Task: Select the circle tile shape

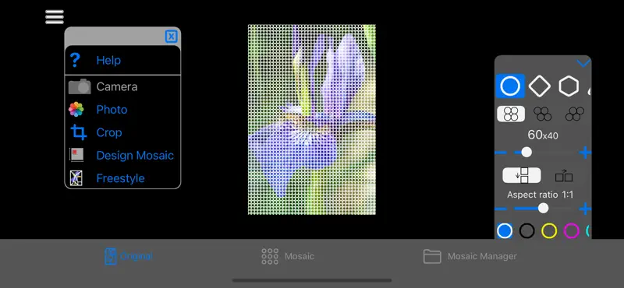Action: (x=510, y=86)
